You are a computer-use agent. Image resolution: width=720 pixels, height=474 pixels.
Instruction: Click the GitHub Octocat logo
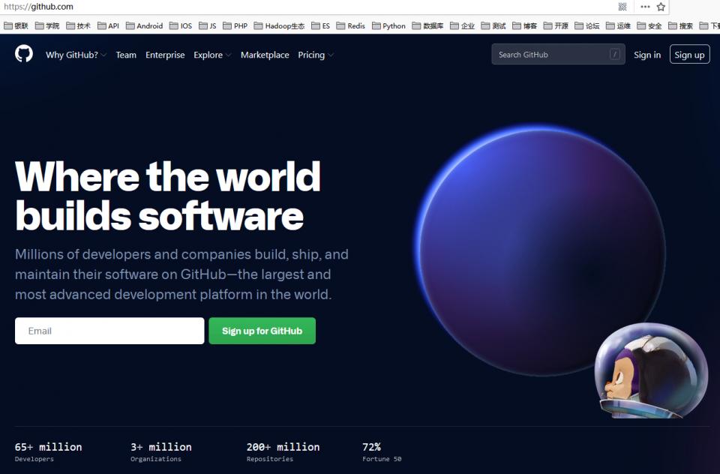(x=24, y=54)
